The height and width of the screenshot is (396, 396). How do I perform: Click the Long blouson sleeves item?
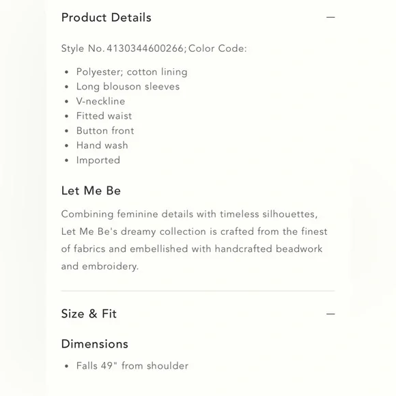128,87
